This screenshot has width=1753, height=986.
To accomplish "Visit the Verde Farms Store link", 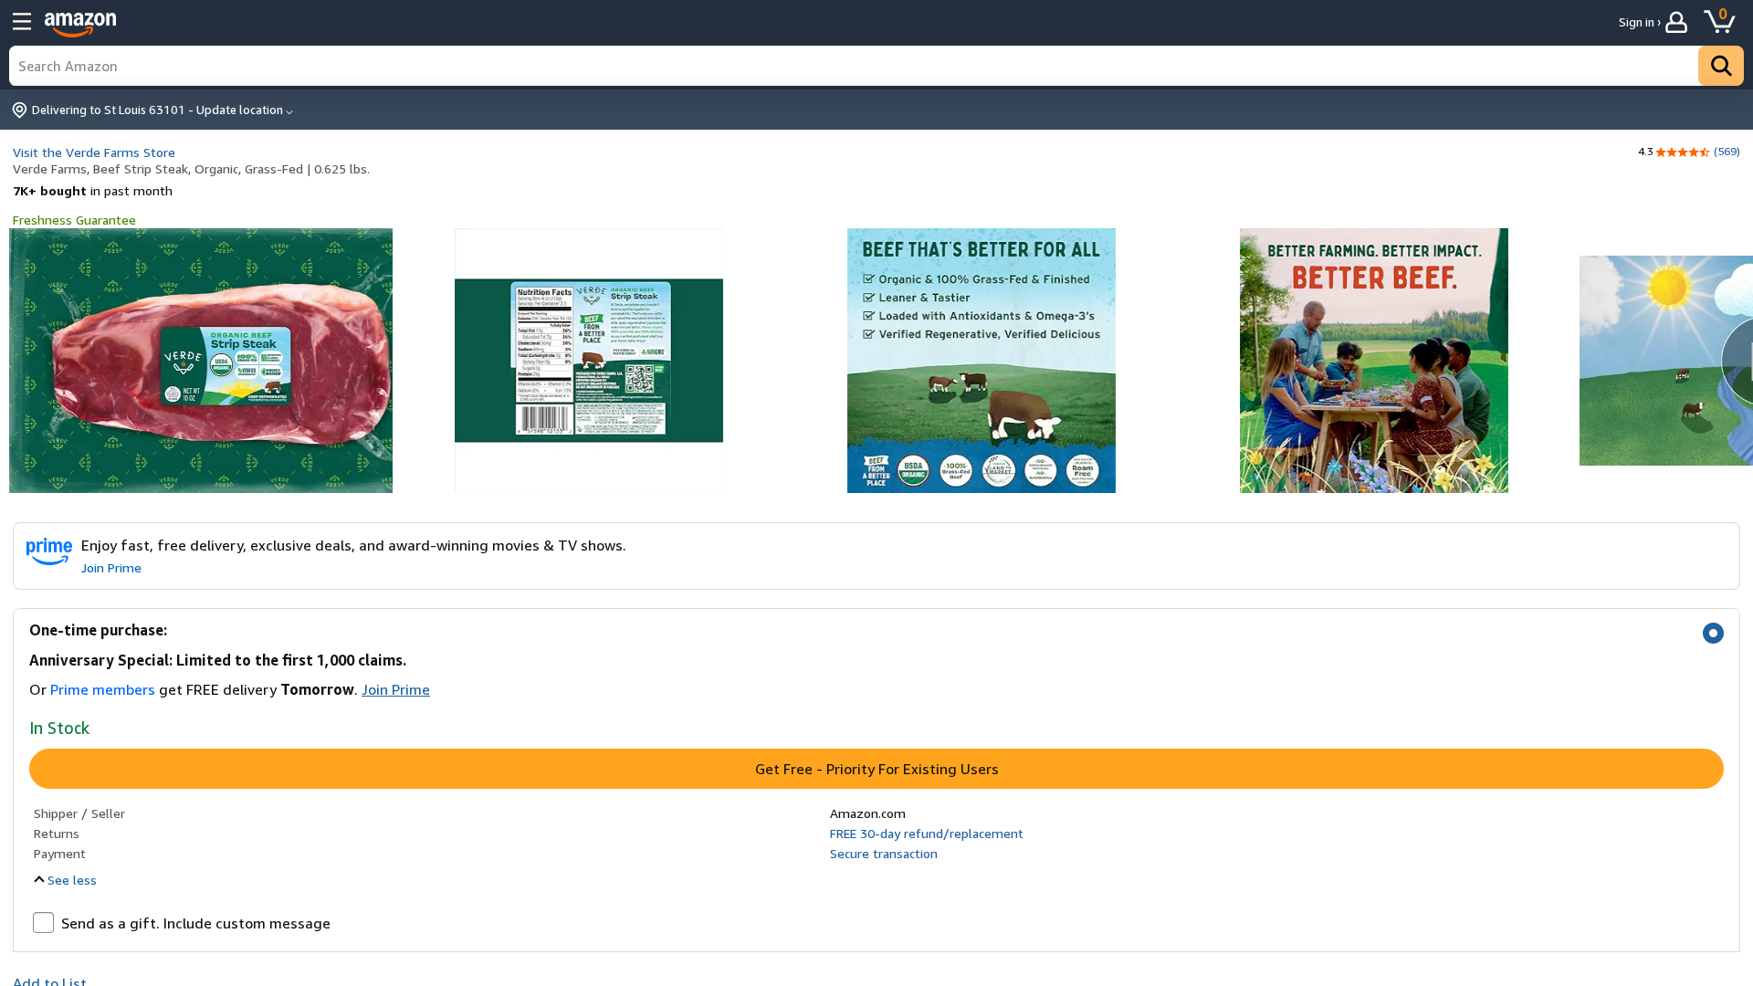I will [x=94, y=152].
